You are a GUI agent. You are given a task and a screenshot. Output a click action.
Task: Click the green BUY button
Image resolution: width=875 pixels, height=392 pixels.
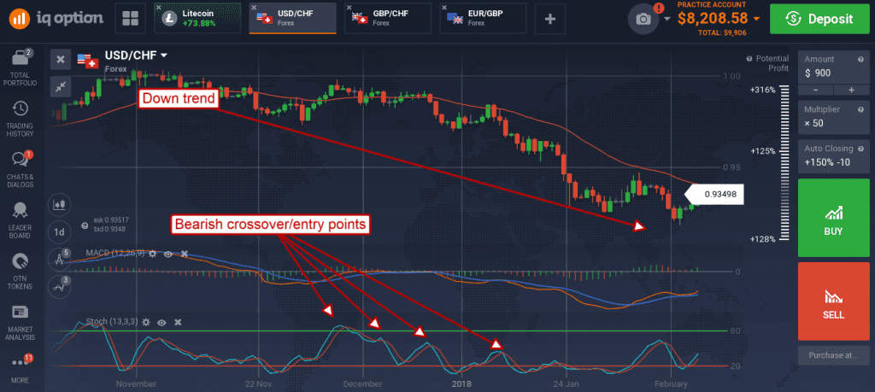pyautogui.click(x=833, y=218)
